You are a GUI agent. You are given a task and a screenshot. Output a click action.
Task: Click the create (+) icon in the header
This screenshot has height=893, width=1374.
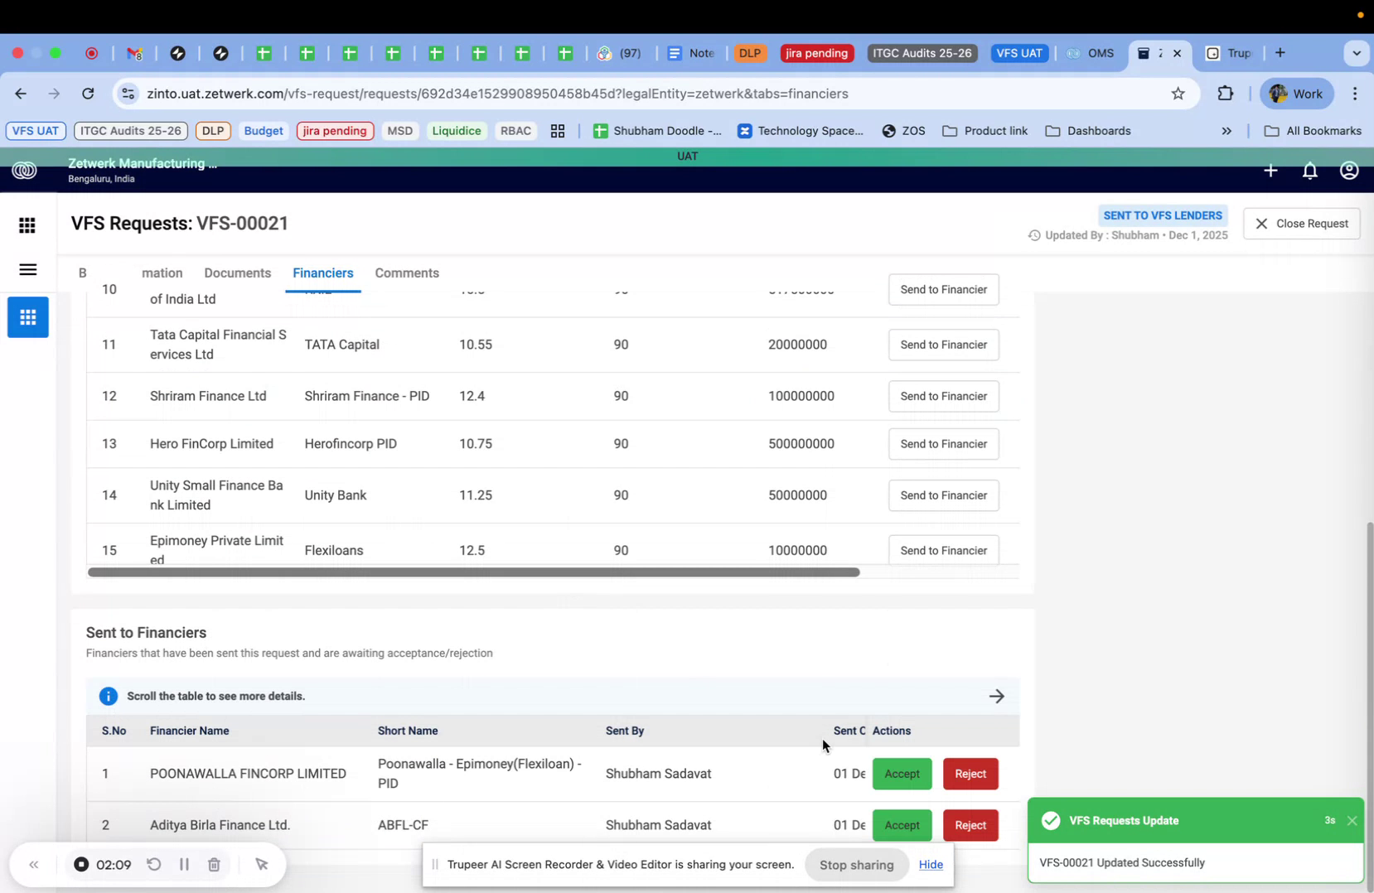[1270, 171]
